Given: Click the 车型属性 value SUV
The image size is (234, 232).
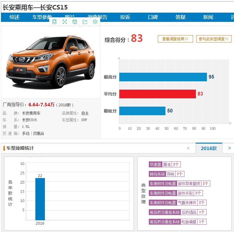Looking at the screenshot, I should click(84, 120).
